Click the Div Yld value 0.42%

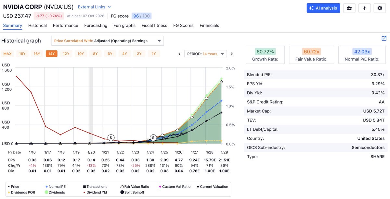378,93
